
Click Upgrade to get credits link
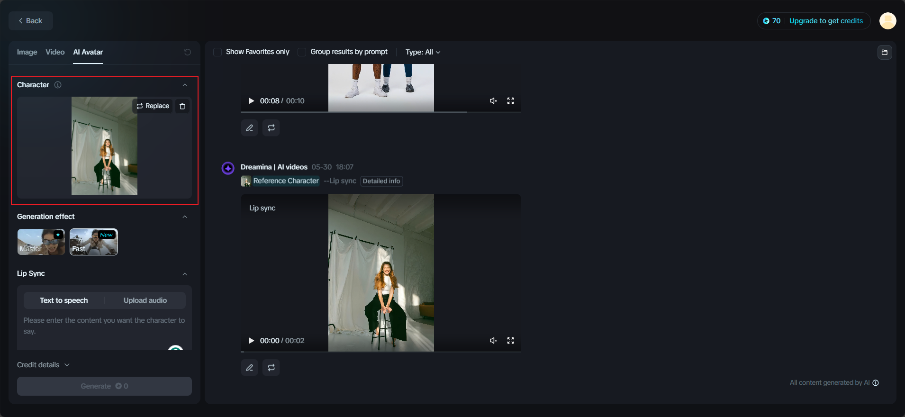[826, 21]
